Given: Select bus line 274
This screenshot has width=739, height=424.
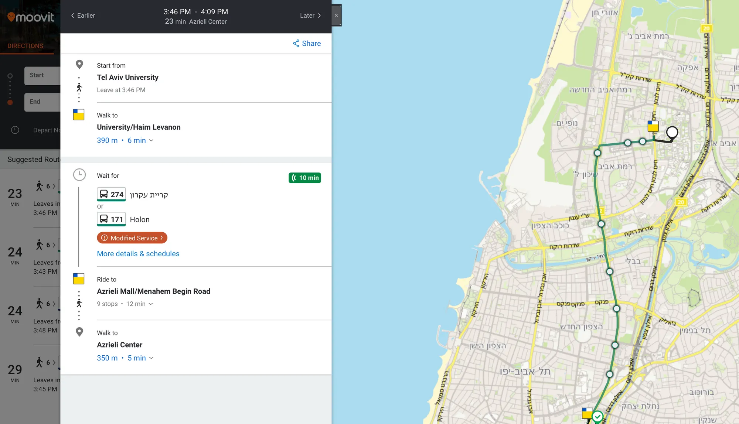Looking at the screenshot, I should click(111, 194).
